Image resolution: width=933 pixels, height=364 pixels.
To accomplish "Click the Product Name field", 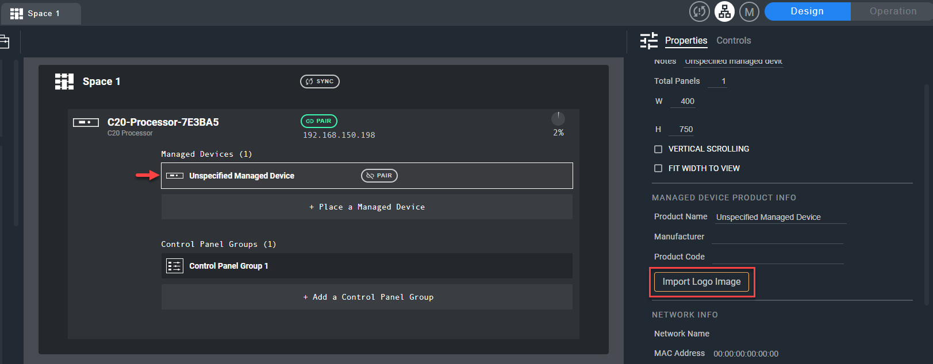I will [x=781, y=217].
